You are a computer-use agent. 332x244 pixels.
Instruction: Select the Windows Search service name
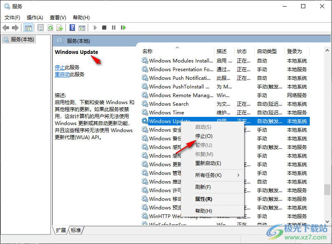tap(169, 104)
